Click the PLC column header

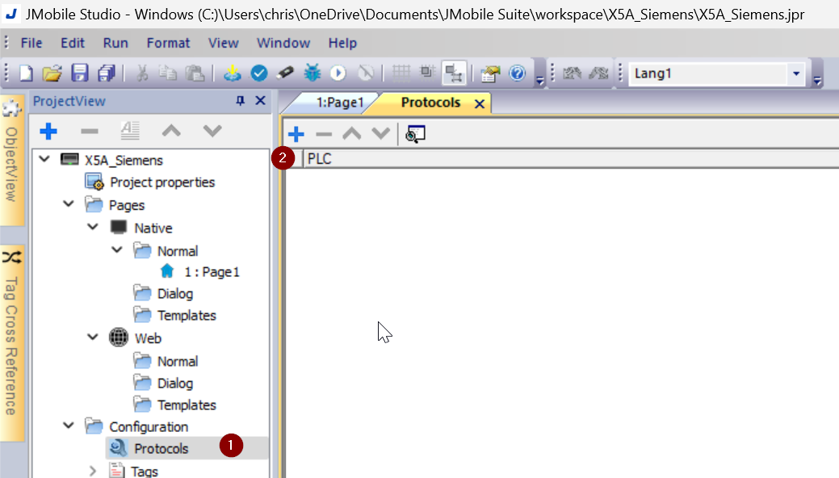click(571, 159)
